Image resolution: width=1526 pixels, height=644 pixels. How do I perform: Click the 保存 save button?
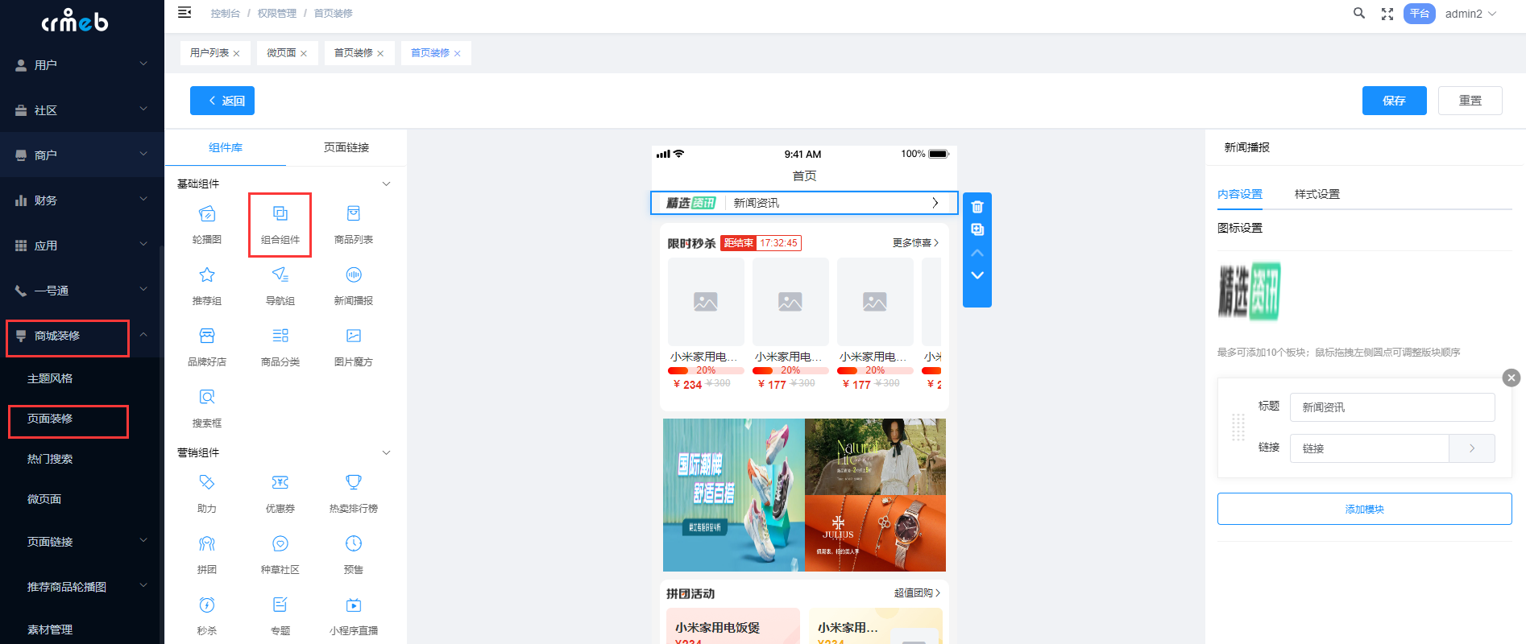pos(1394,101)
